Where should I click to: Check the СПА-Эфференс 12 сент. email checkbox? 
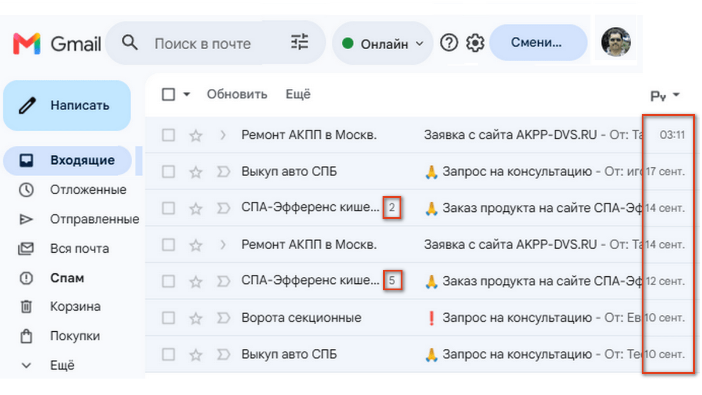point(168,281)
